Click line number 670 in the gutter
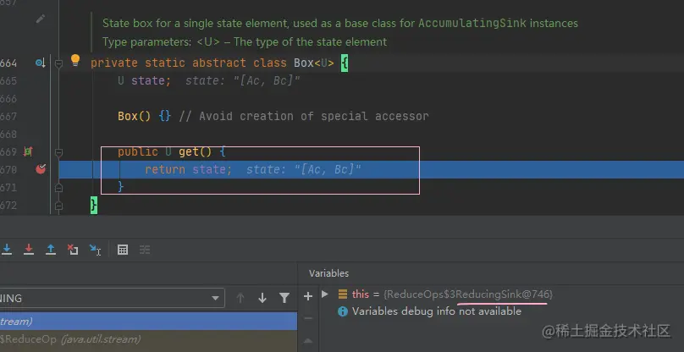 click(8, 169)
